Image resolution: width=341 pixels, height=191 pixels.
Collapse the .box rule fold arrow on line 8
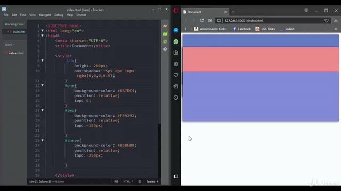point(43,60)
